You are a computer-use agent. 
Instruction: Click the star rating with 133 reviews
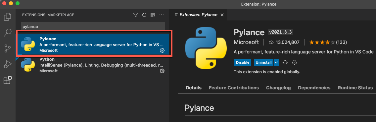[x=328, y=42]
